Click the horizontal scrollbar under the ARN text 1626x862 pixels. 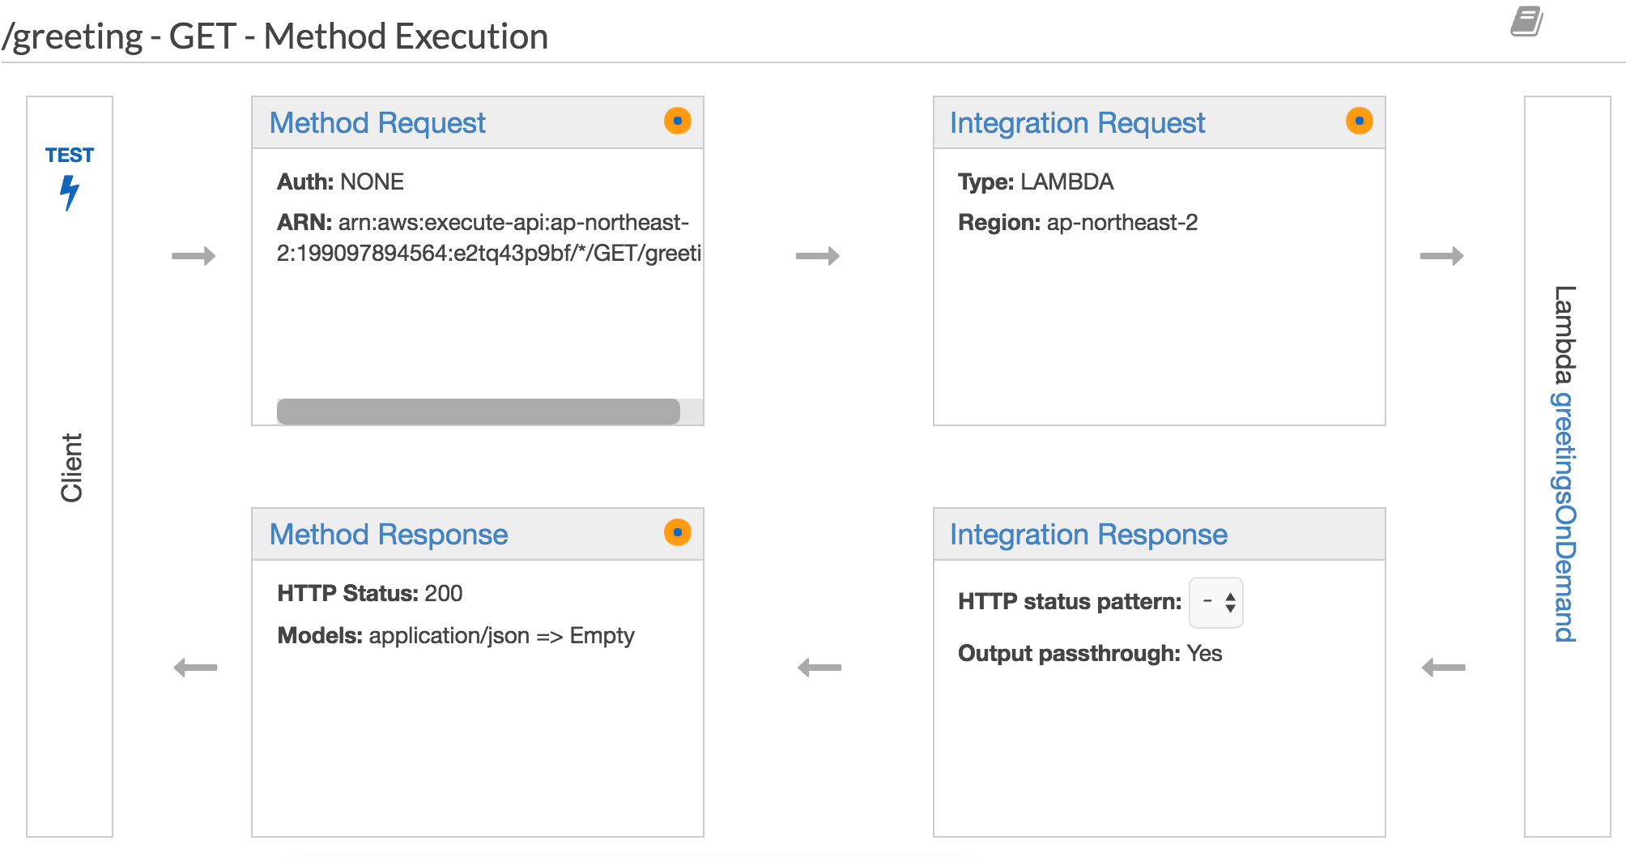[479, 411]
